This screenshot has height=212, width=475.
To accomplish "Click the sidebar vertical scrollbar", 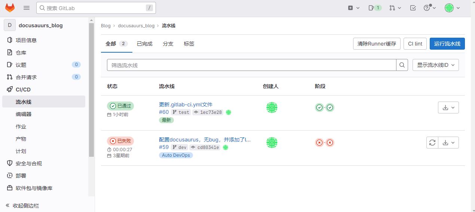I will click(x=92, y=90).
